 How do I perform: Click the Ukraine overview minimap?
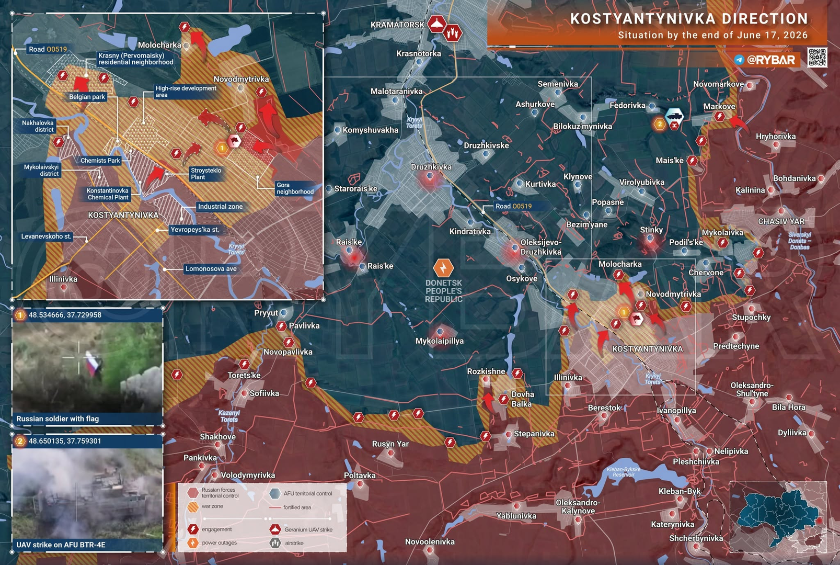click(x=778, y=517)
